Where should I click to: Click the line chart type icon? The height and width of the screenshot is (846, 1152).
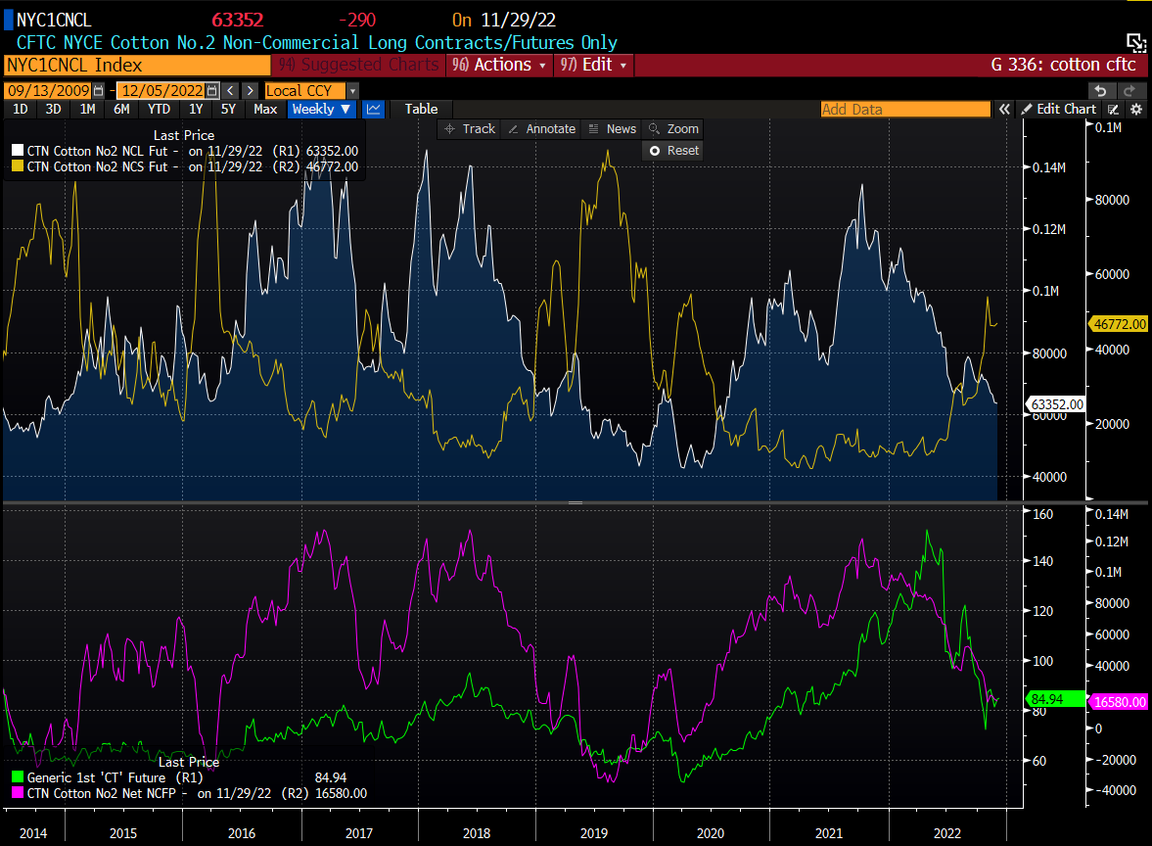click(x=373, y=110)
